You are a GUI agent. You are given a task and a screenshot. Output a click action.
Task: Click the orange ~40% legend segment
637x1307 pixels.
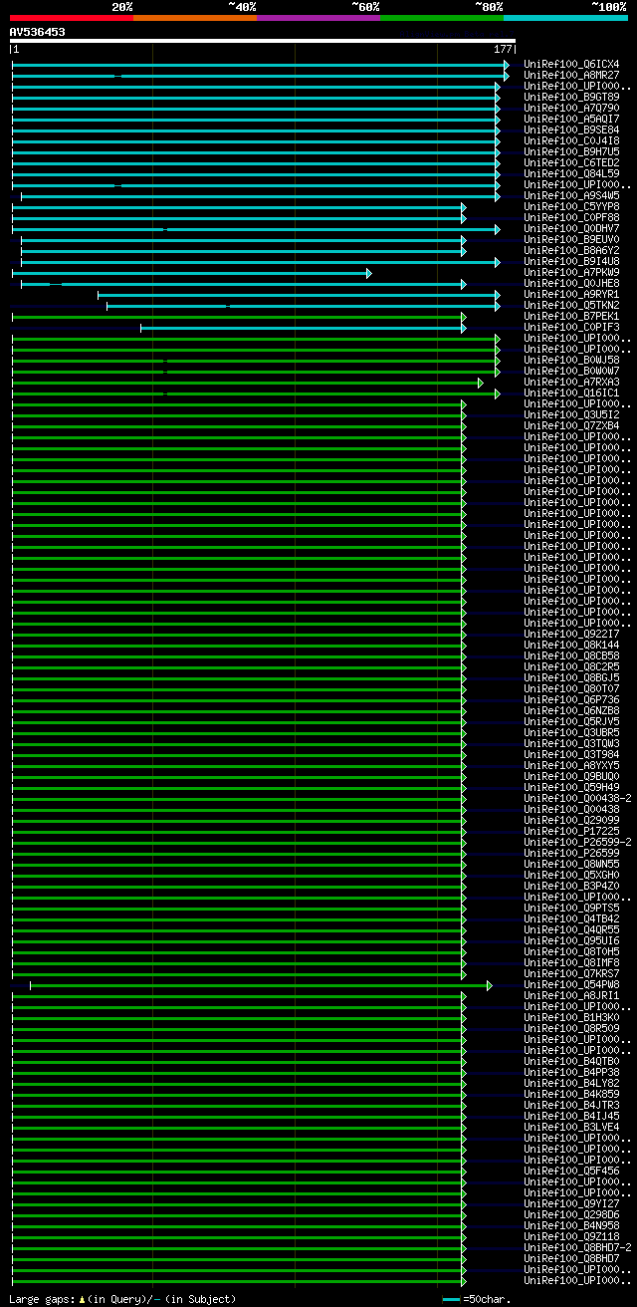(194, 17)
